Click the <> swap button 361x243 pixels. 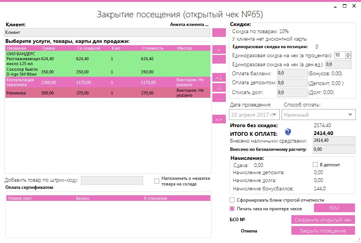219,119
